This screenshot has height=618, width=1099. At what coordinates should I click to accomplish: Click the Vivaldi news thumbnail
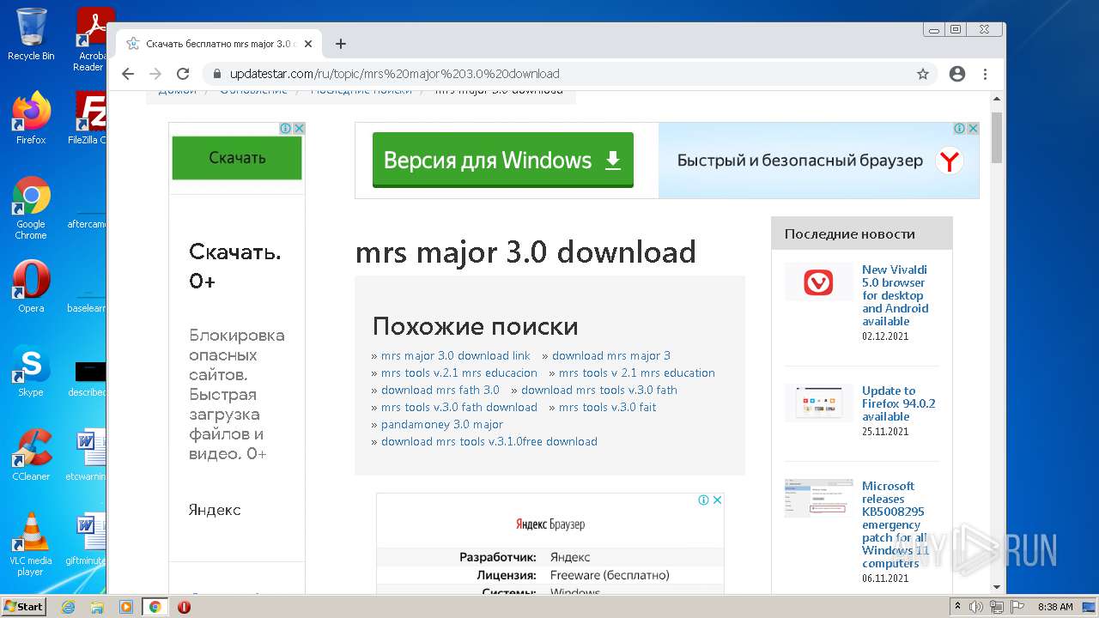(818, 282)
